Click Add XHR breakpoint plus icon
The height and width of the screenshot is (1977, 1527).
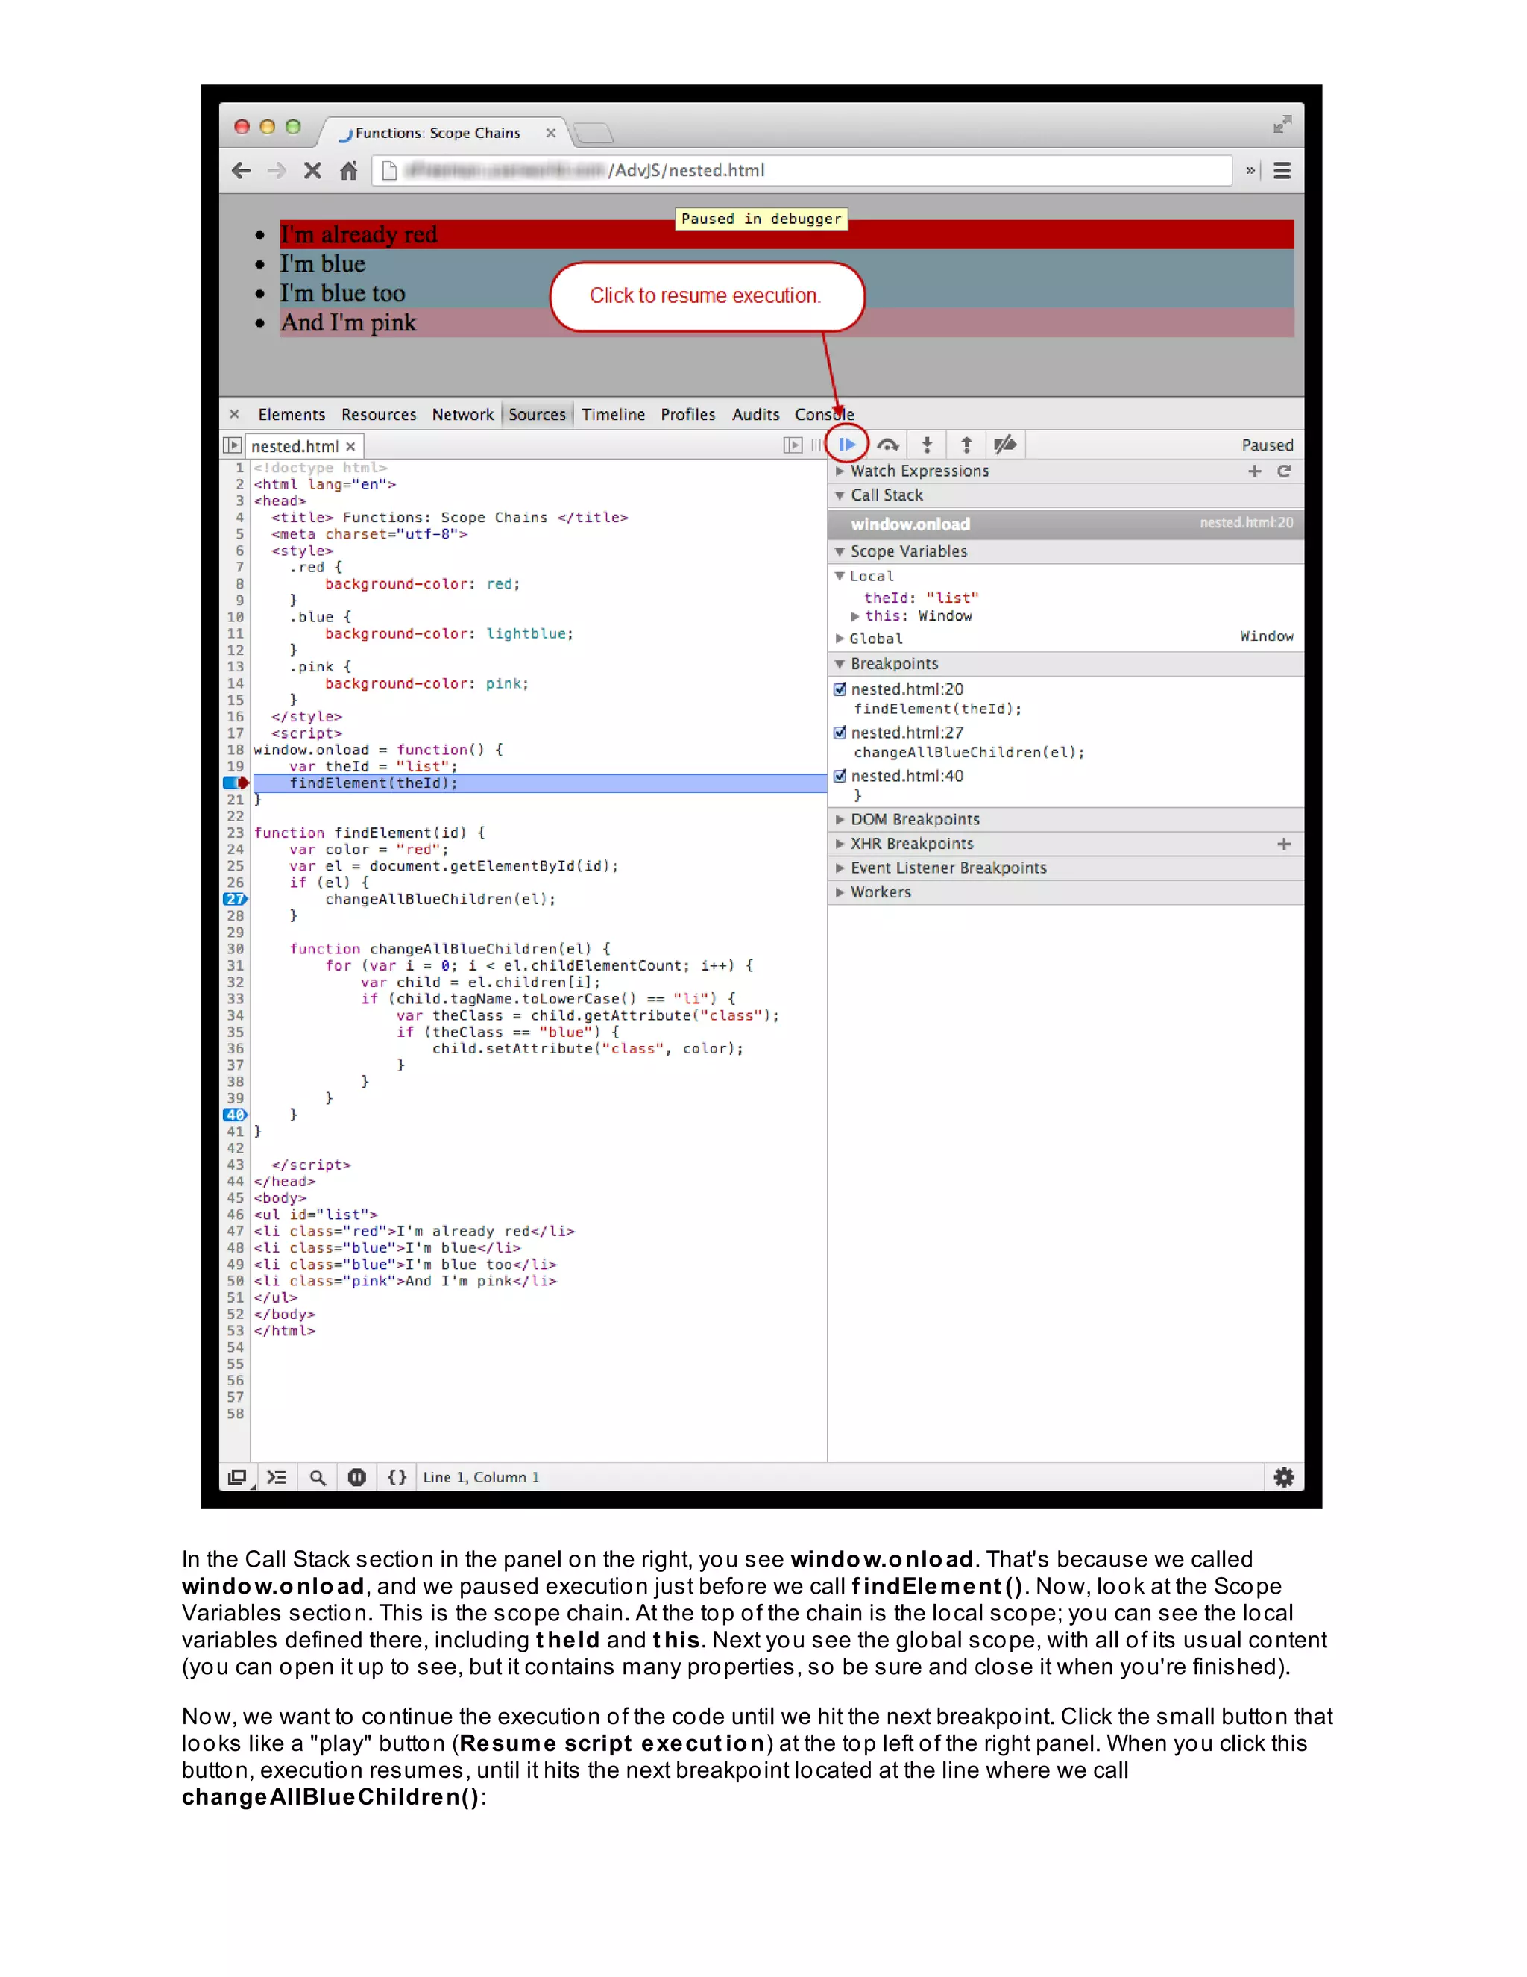tap(1284, 844)
